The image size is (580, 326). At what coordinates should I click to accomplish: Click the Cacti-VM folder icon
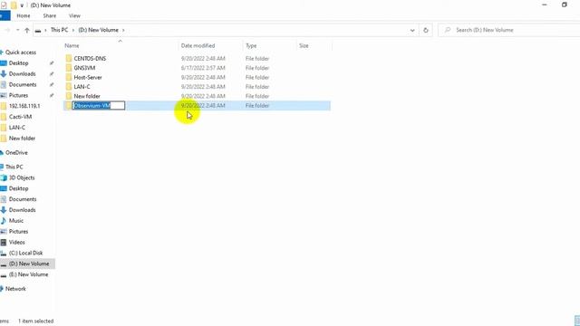(x=4, y=117)
